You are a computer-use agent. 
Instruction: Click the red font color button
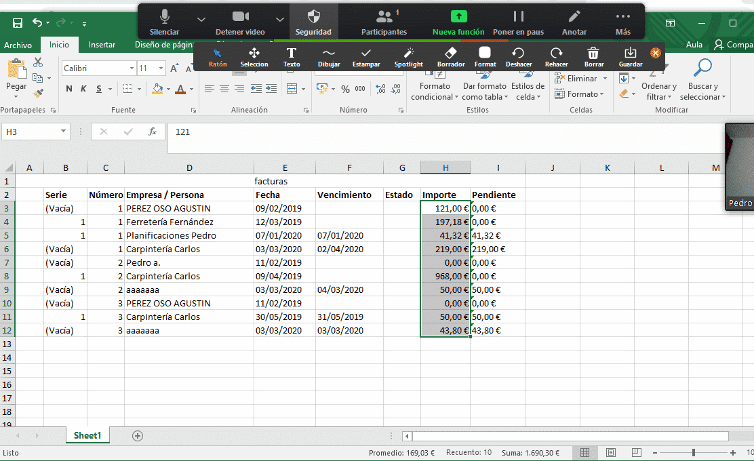click(x=180, y=89)
